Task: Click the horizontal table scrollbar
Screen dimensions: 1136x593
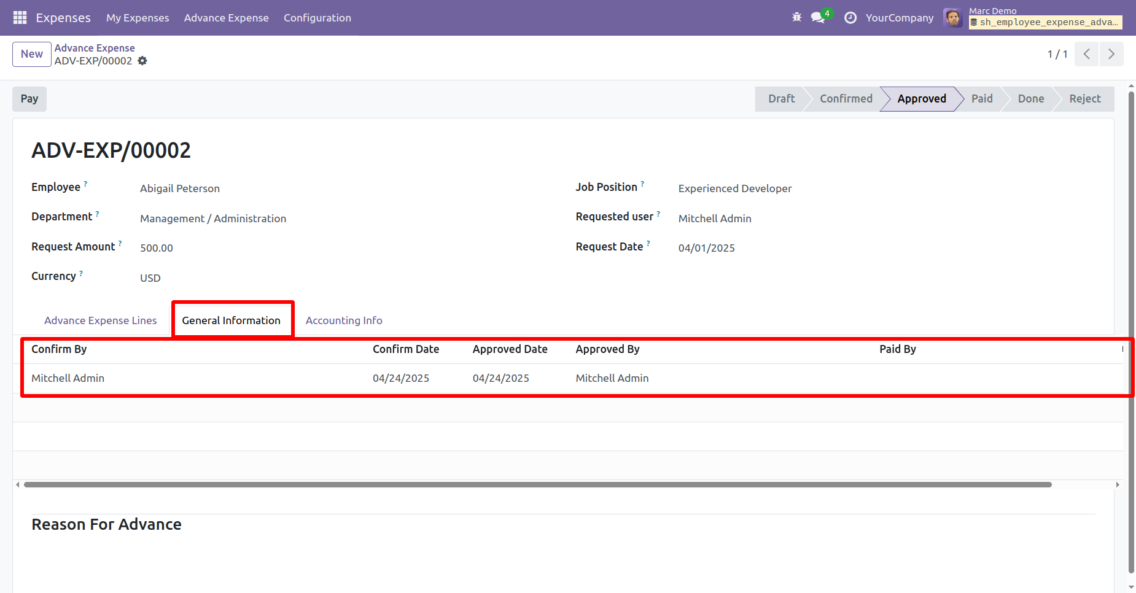Action: (x=537, y=485)
